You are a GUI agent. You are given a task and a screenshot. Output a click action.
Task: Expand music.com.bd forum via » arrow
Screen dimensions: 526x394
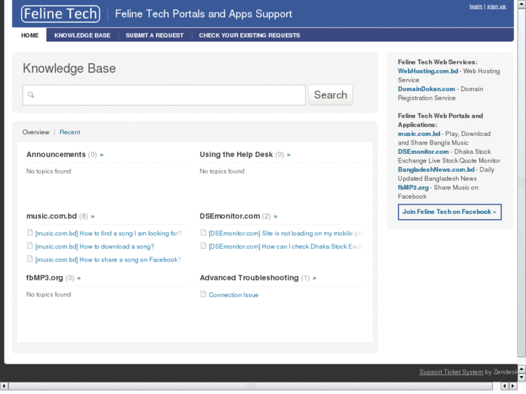click(x=93, y=217)
